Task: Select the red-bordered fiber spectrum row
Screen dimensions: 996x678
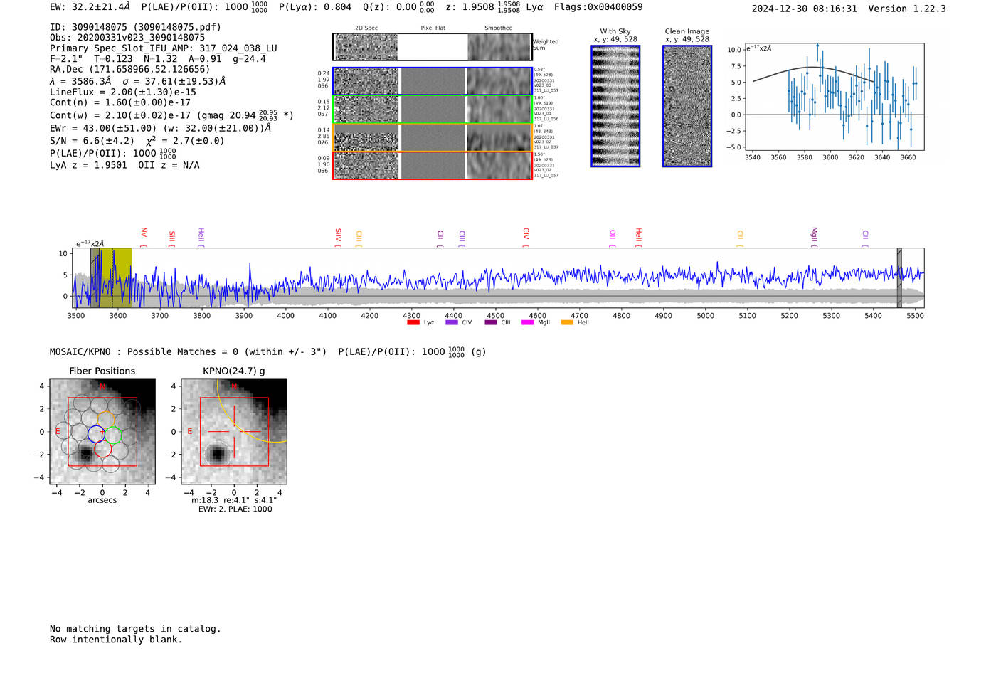Action: (432, 165)
